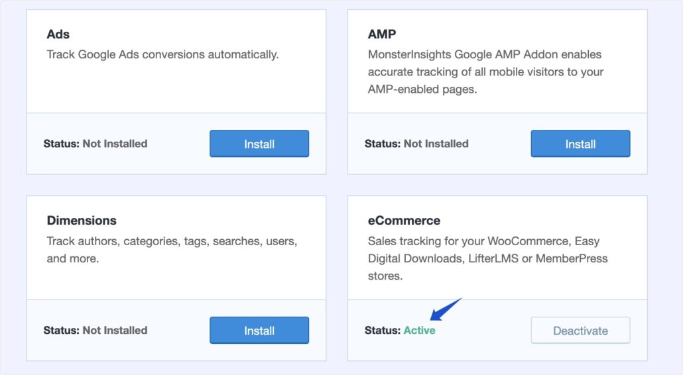Click the AMP description about mobile visitors
This screenshot has height=375, width=683.
point(485,72)
